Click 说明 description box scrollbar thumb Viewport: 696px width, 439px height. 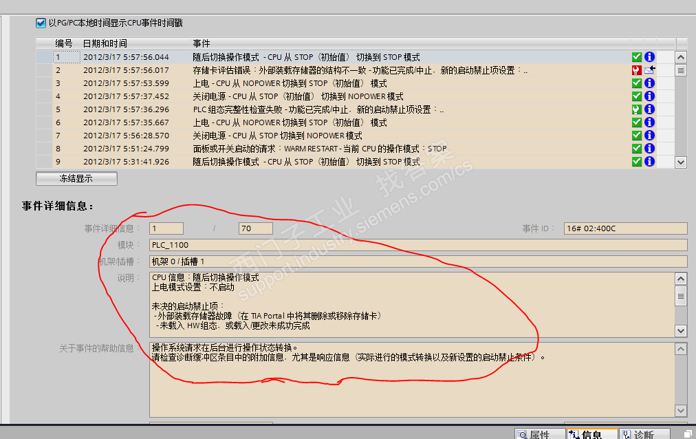(x=681, y=296)
